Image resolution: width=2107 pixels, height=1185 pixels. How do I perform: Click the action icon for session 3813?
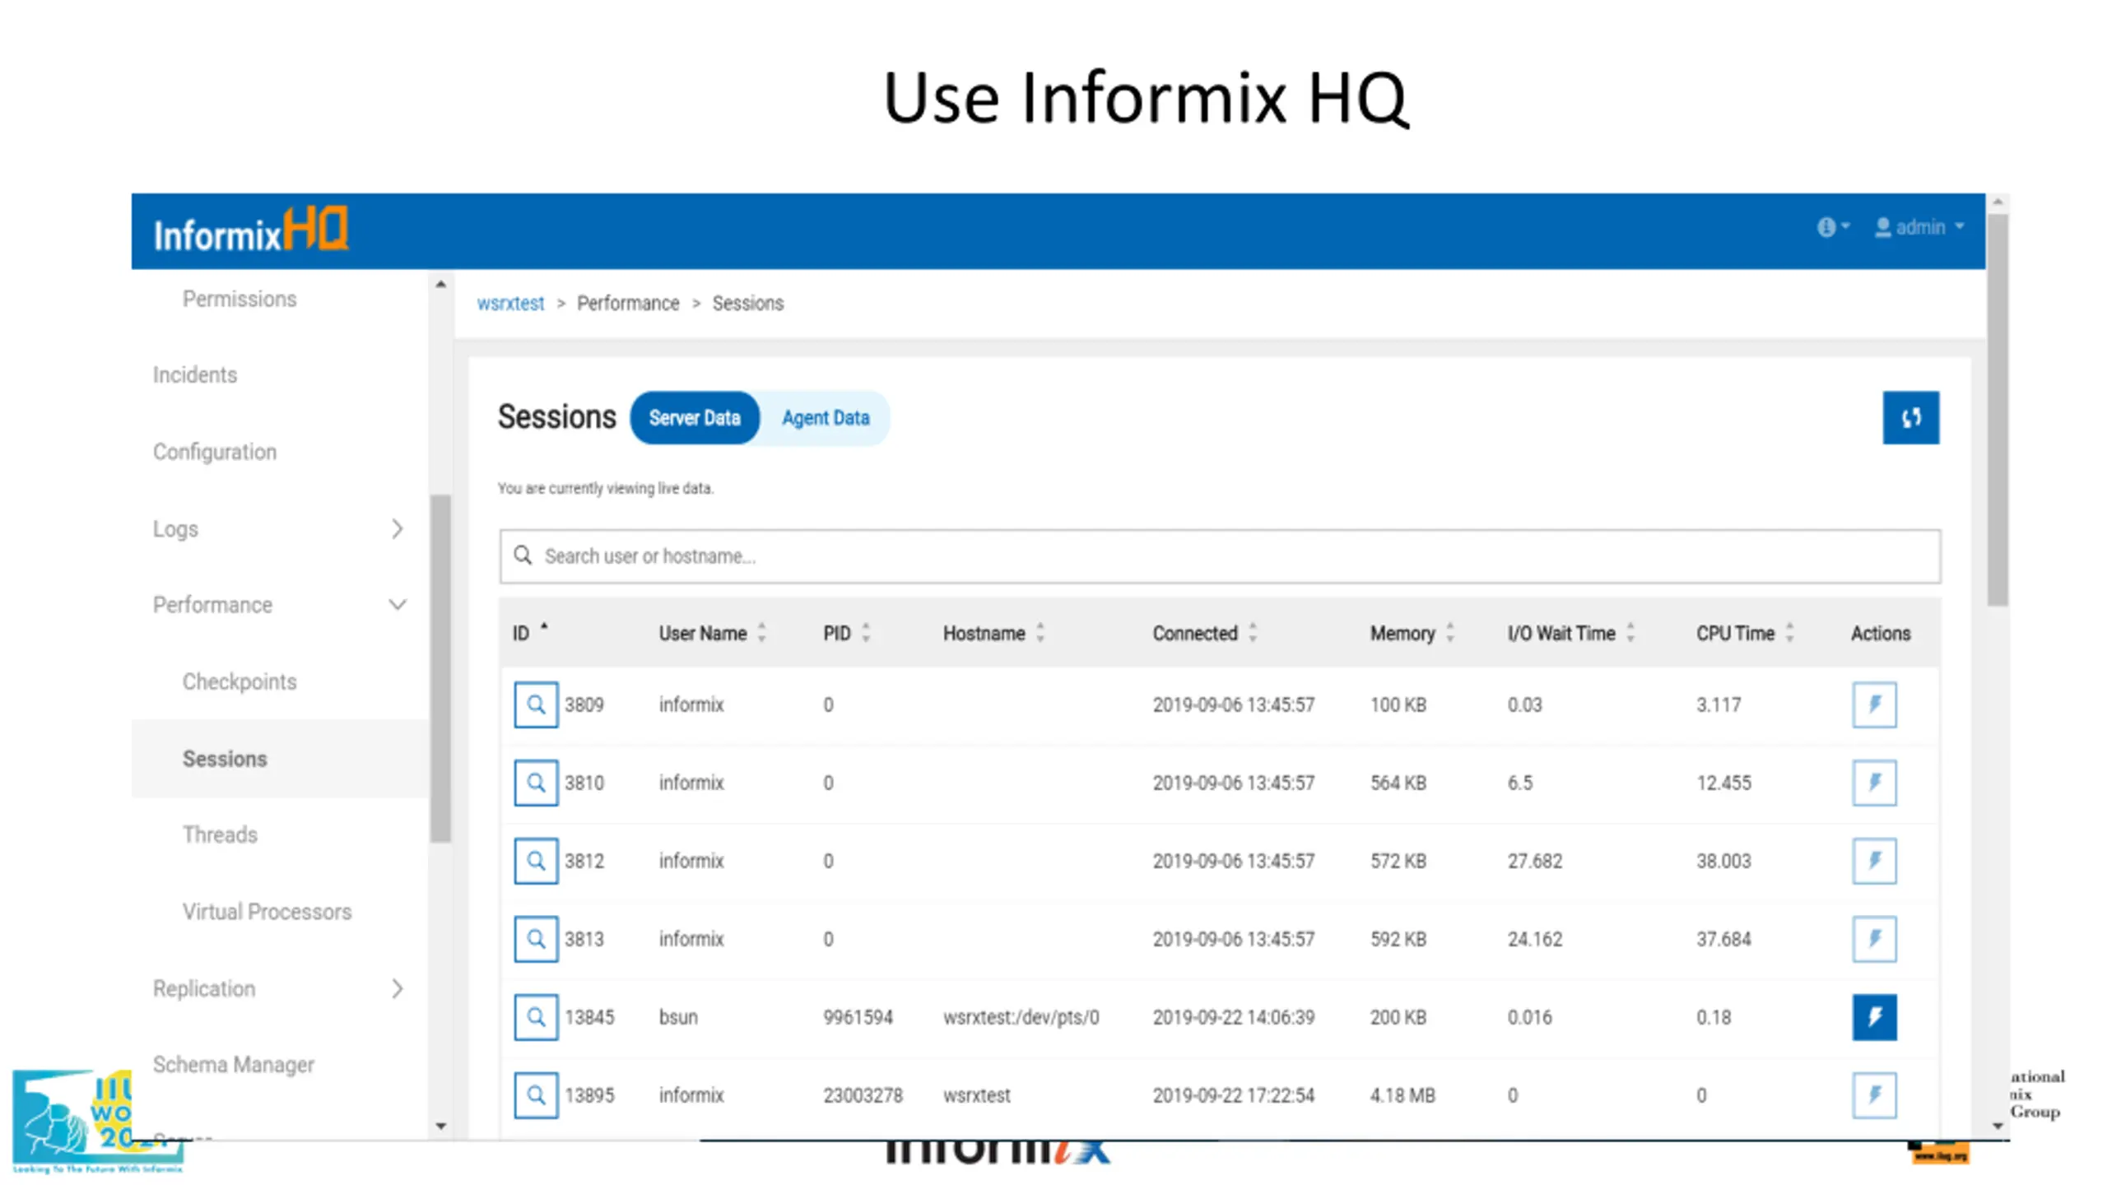pos(1874,939)
